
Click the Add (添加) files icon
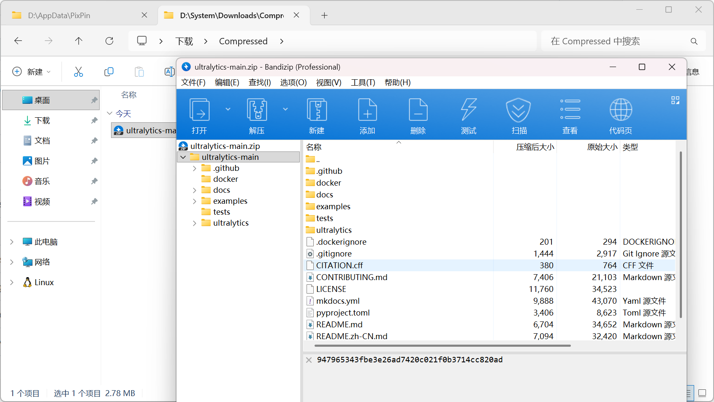point(367,111)
